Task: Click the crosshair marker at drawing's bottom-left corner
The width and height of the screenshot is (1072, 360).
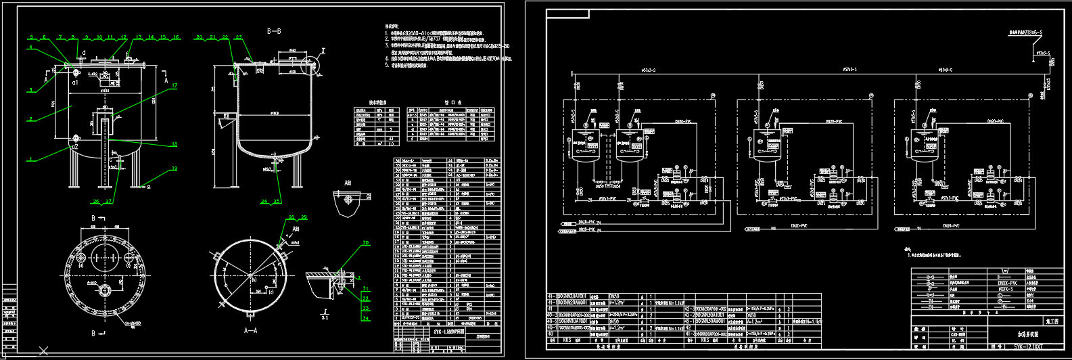Action: 43,351
